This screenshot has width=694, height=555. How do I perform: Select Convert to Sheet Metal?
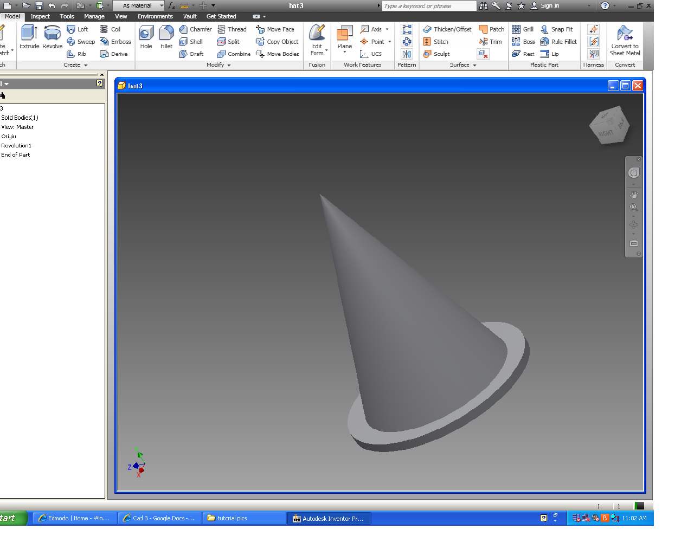point(625,38)
